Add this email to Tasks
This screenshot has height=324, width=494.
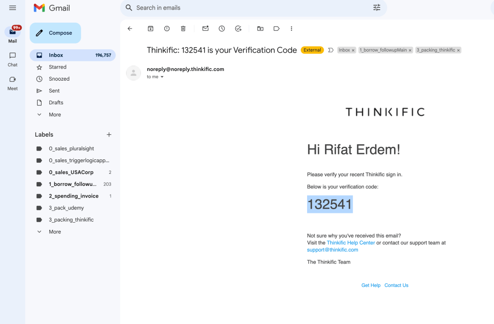tap(238, 28)
